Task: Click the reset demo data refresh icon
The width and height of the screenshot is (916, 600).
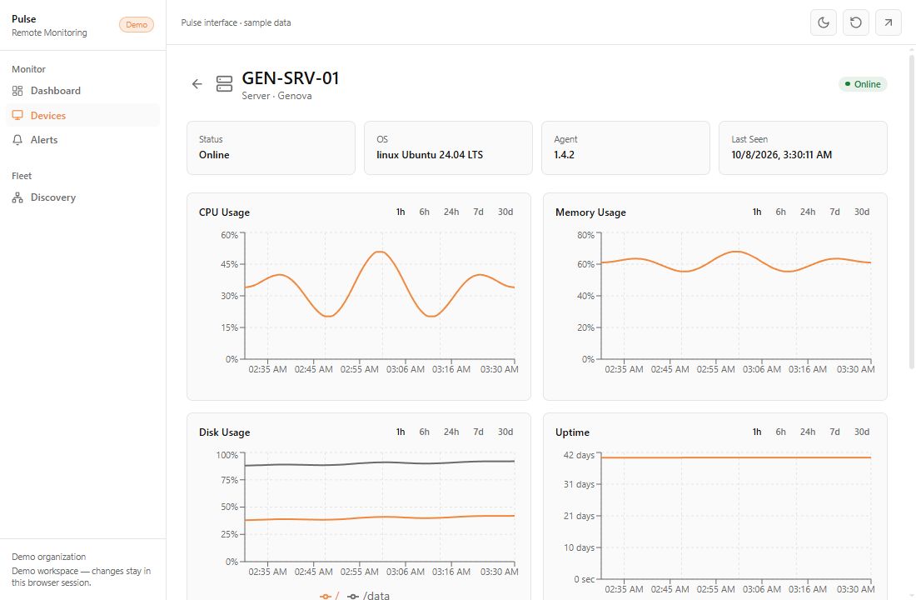Action: [x=856, y=22]
